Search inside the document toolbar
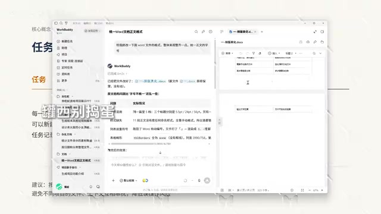The width and height of the screenshot is (381, 214). point(314,53)
